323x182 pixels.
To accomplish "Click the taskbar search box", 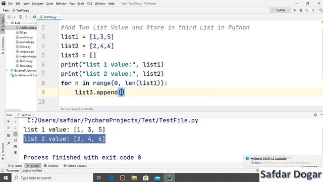I will (x=52, y=177).
